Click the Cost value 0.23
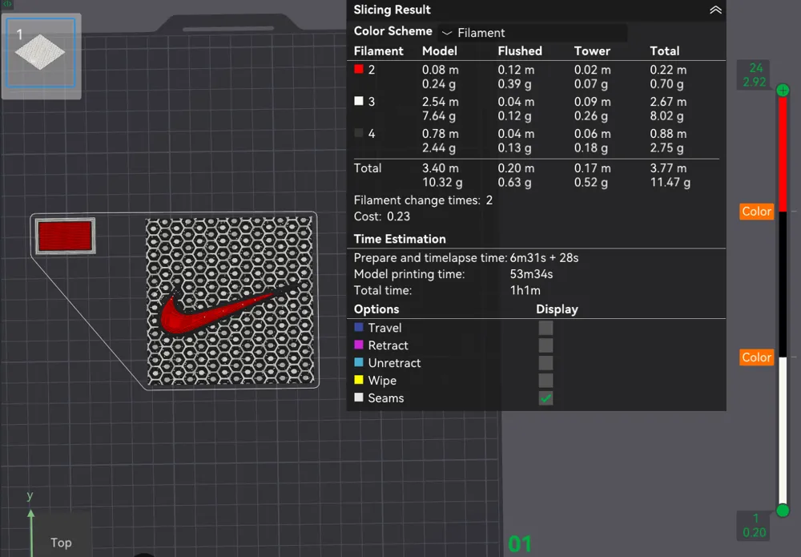 pyautogui.click(x=398, y=216)
